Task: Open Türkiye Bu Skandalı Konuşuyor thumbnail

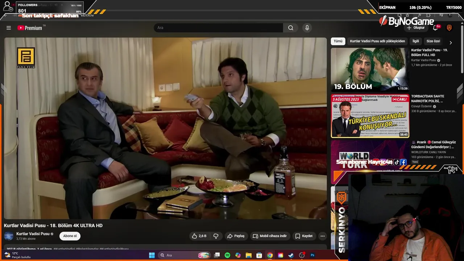Action: tap(370, 116)
